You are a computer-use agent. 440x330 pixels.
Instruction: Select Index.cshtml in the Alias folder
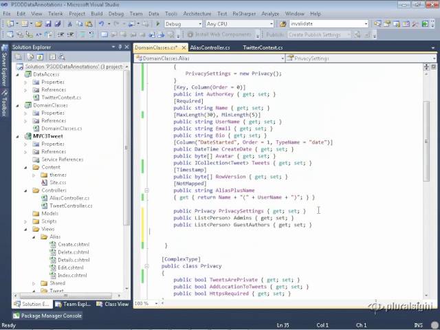[x=72, y=276]
